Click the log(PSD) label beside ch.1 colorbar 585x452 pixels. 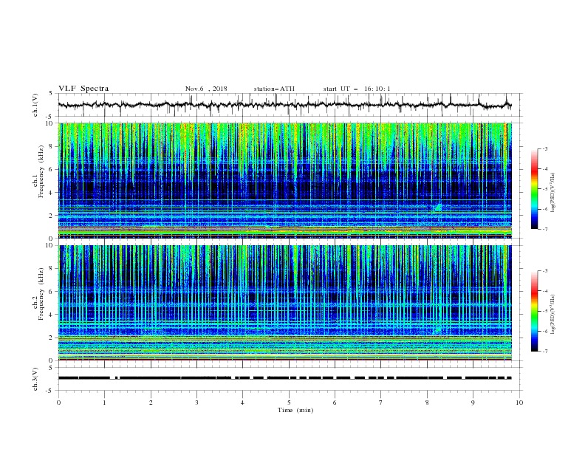click(553, 193)
